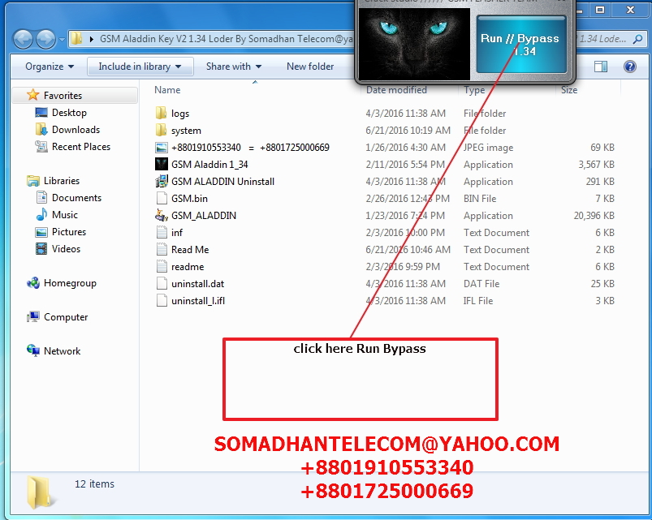Click the large folder icon in details pane
Viewport: 652px width, 520px height.
[x=40, y=492]
